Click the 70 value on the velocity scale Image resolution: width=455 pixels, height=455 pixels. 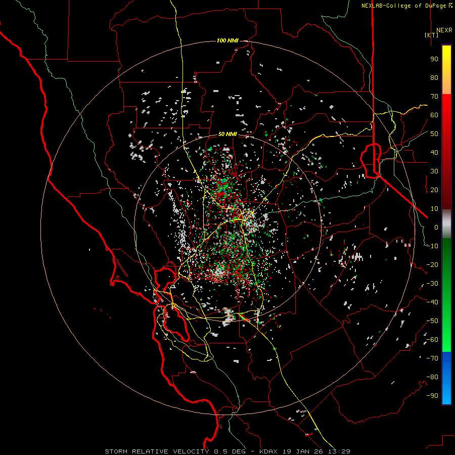[434, 97]
